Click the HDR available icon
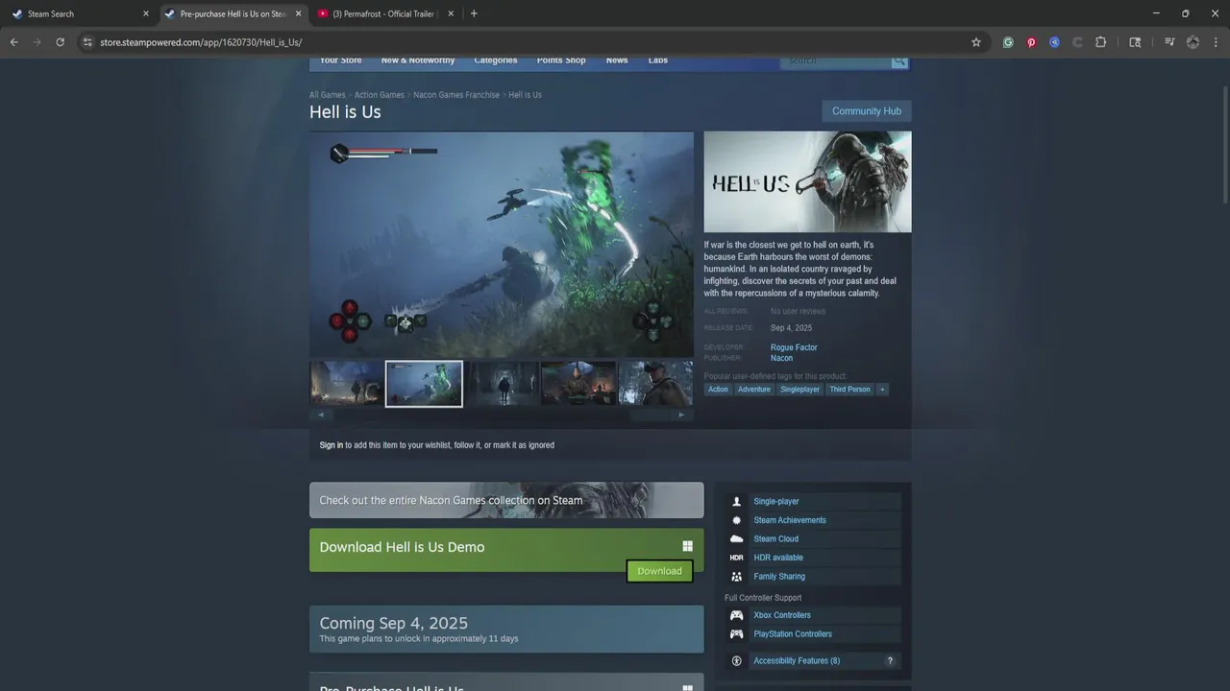The height and width of the screenshot is (691, 1230). (737, 558)
